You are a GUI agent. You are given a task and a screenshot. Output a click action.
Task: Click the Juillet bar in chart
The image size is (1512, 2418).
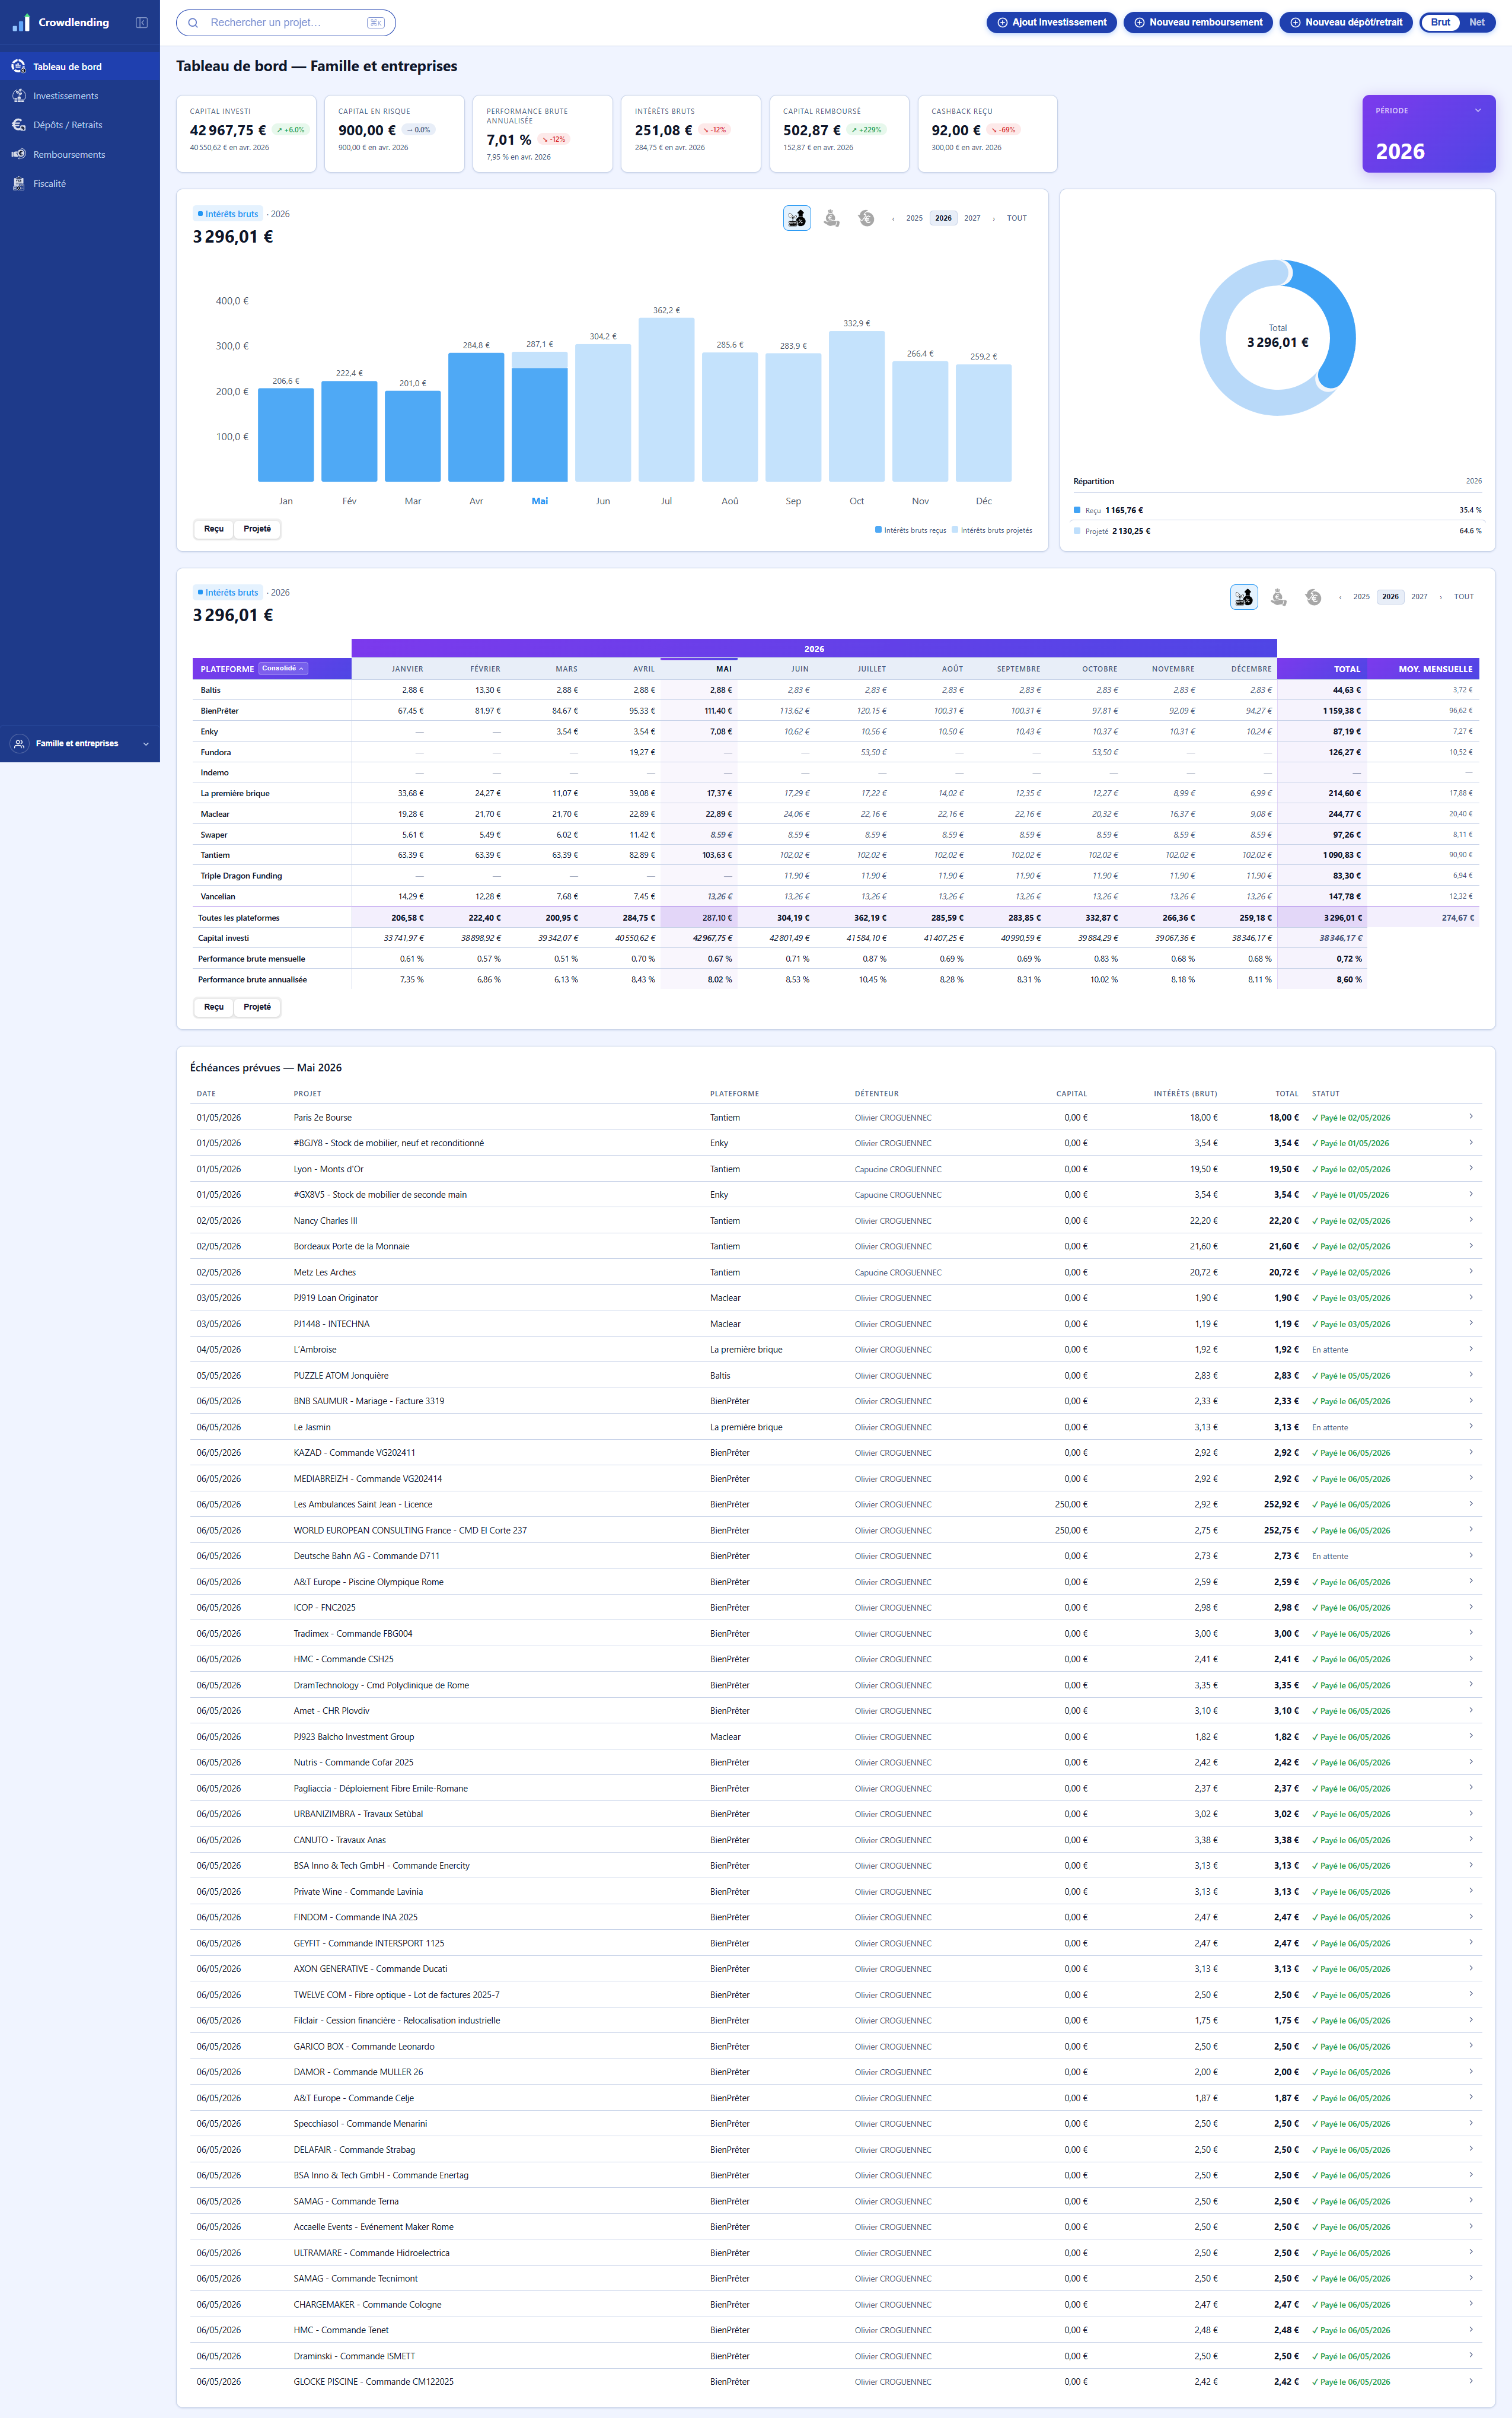pyautogui.click(x=666, y=399)
